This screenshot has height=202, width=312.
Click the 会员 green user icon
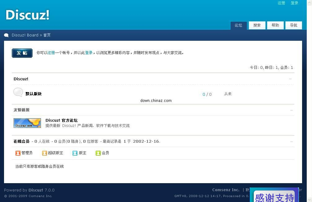tap(98, 153)
